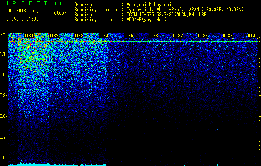Click the word meteor
261x166 pixels.
pos(59,13)
